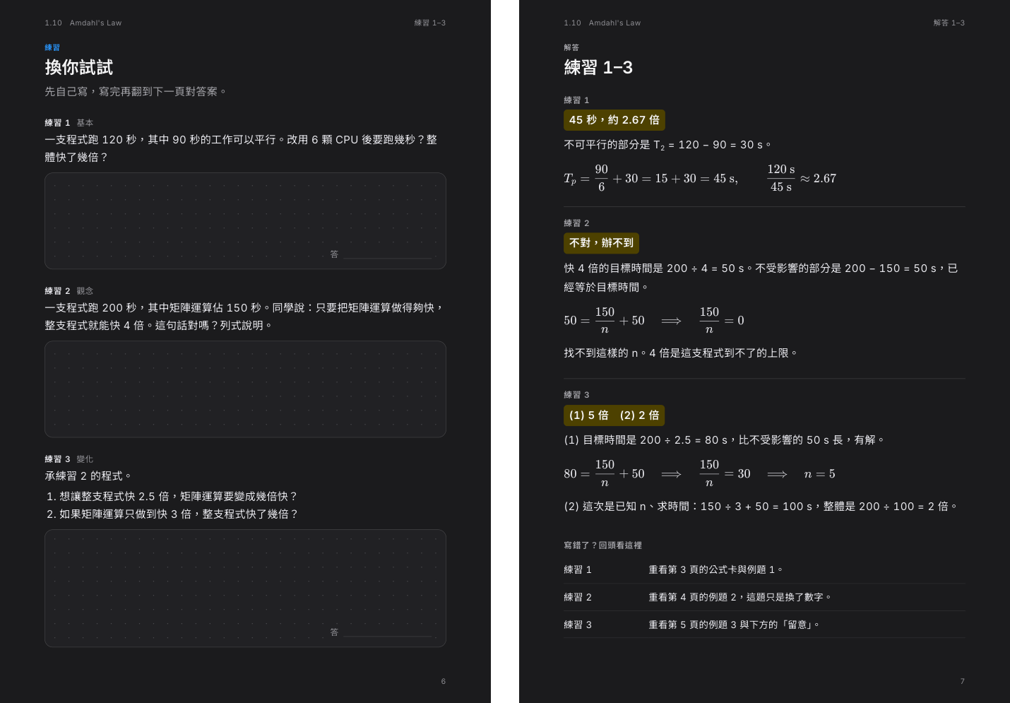Click the 練習 3 變化 heading
The image size is (1010, 703).
tap(69, 459)
